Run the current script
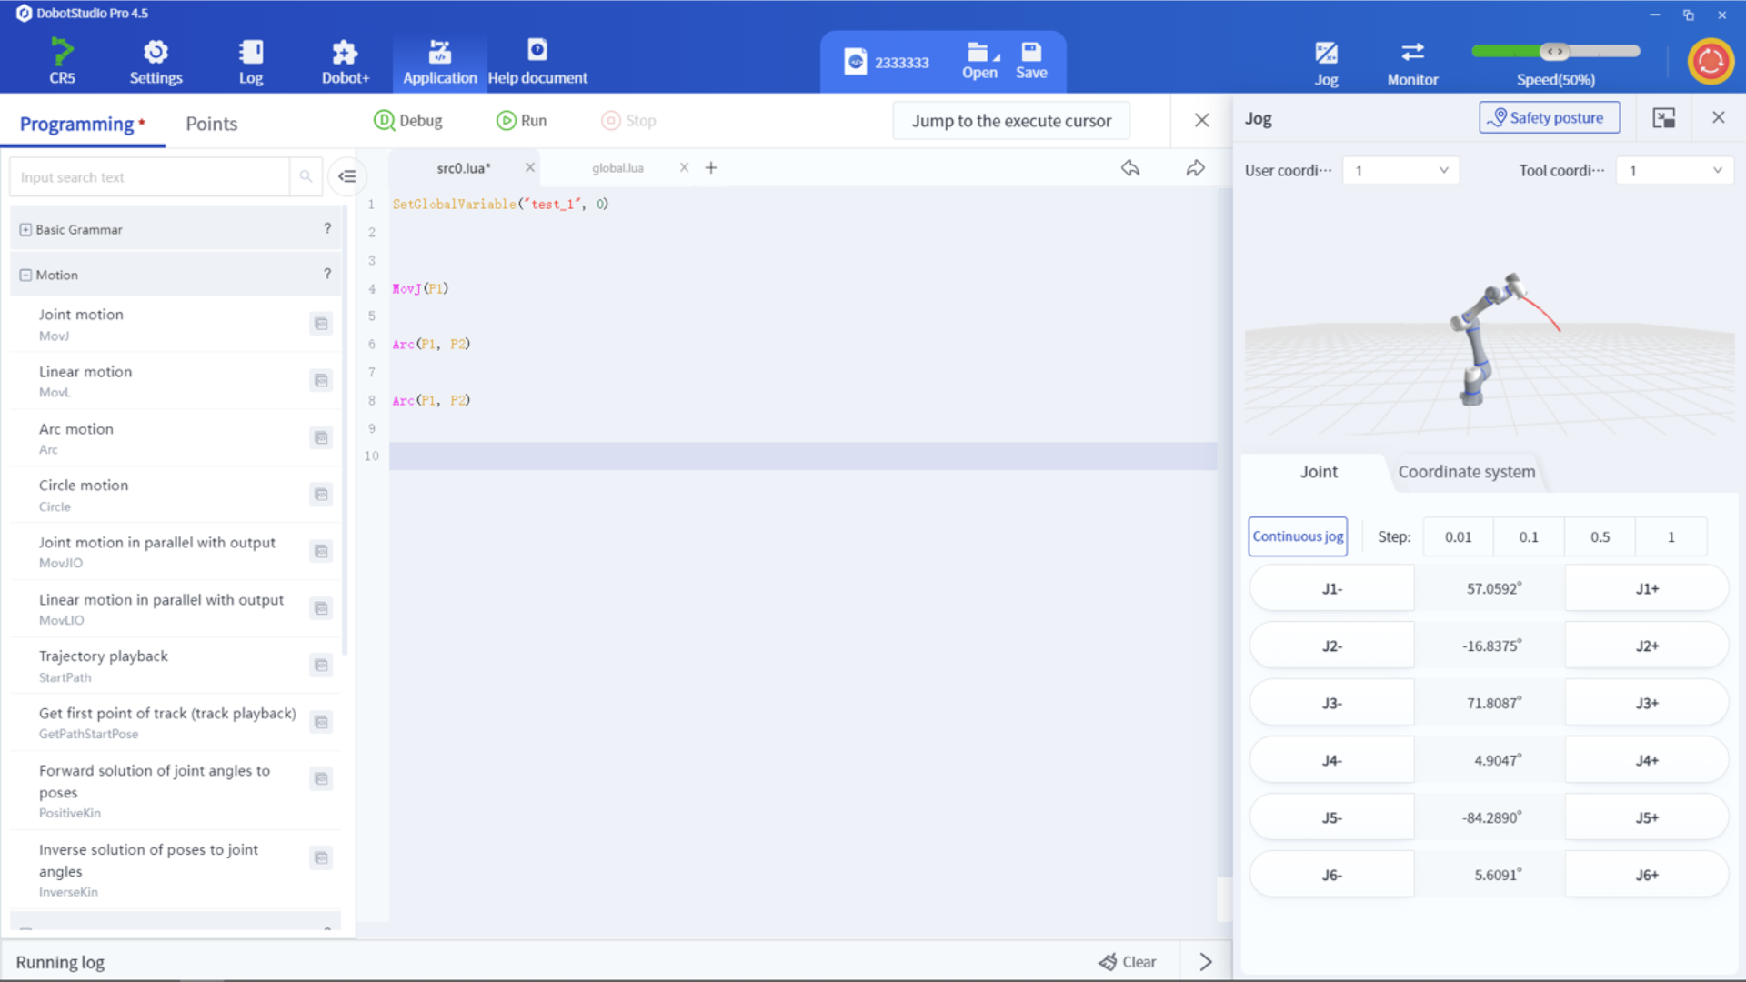1746x982 pixels. point(522,120)
